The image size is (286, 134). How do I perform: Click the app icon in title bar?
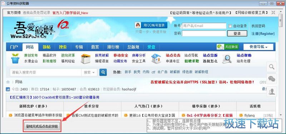(3, 3)
